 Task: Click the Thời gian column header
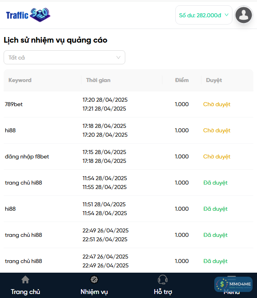(98, 80)
